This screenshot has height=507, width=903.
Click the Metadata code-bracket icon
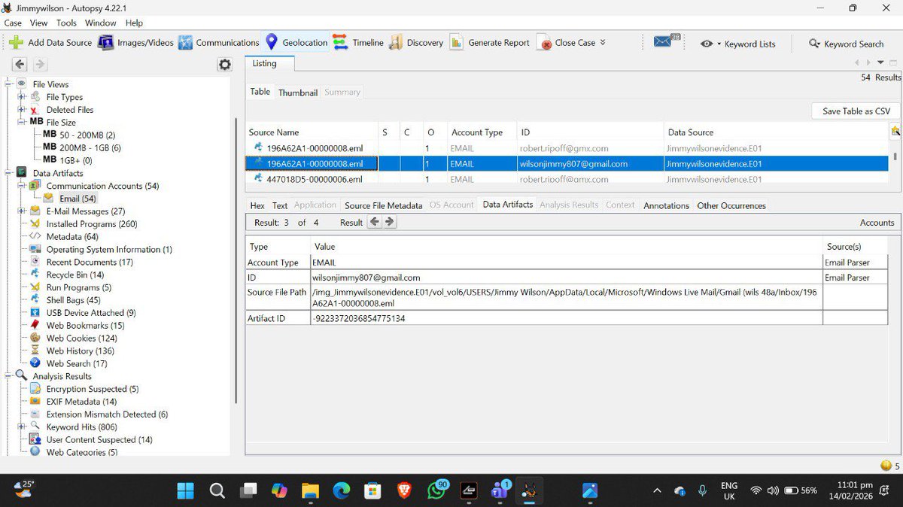click(x=35, y=237)
